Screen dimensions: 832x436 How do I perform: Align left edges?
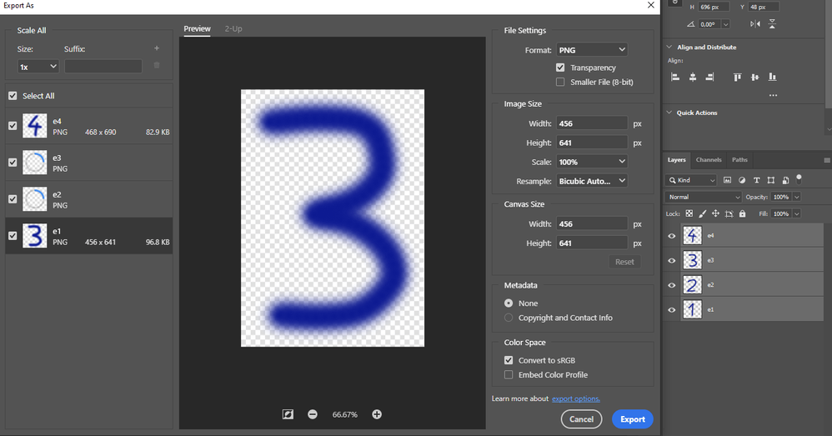675,77
